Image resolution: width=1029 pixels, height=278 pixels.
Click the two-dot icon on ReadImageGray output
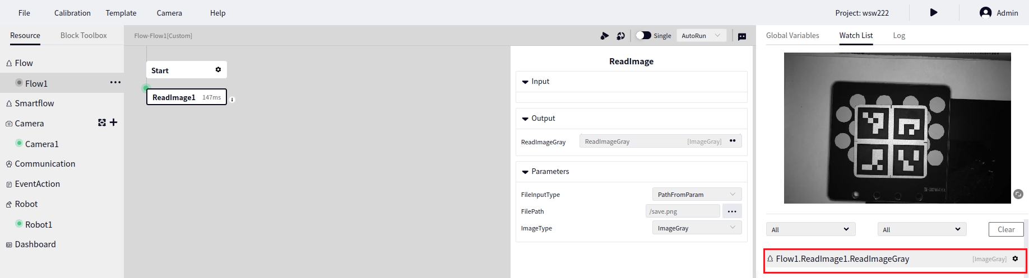pyautogui.click(x=733, y=141)
